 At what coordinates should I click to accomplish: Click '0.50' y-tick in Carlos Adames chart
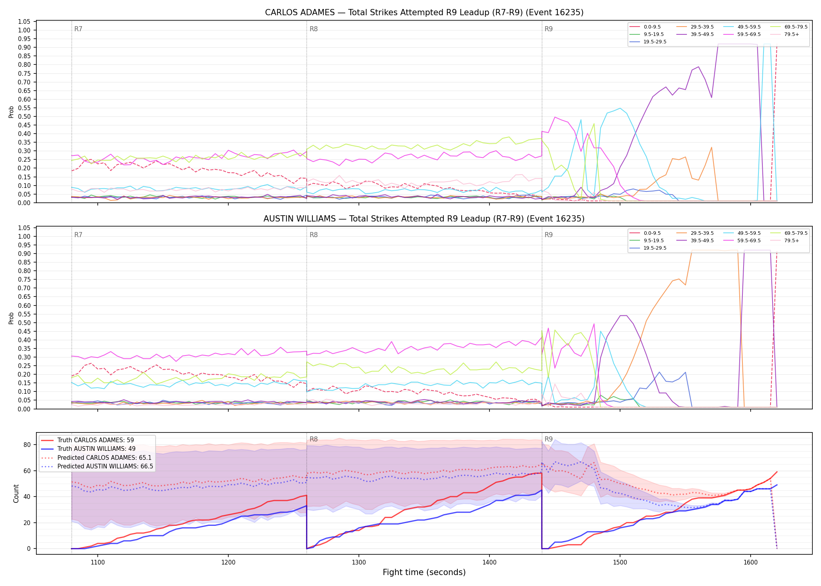pos(24,116)
